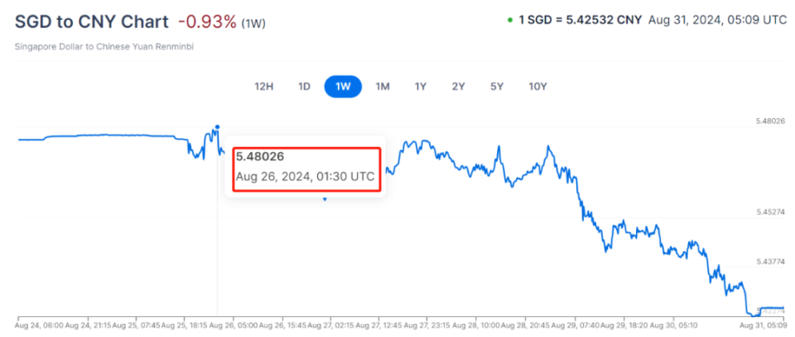Click the active 1W range tab

pos(343,87)
